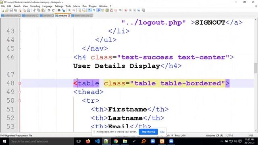Redo the edit with toolbar arrow
This screenshot has width=258, height=145.
[53, 10]
